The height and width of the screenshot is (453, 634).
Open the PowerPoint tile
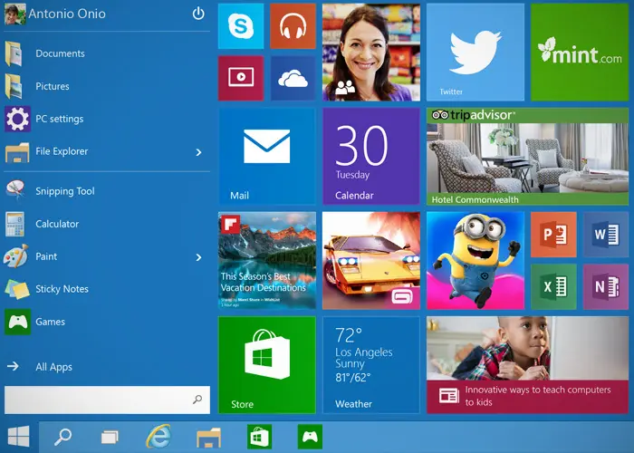553,235
